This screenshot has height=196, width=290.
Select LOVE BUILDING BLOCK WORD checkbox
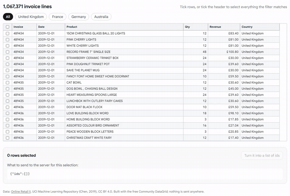(x=7, y=113)
